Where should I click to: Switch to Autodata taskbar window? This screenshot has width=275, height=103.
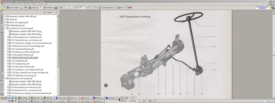(x=111, y=98)
